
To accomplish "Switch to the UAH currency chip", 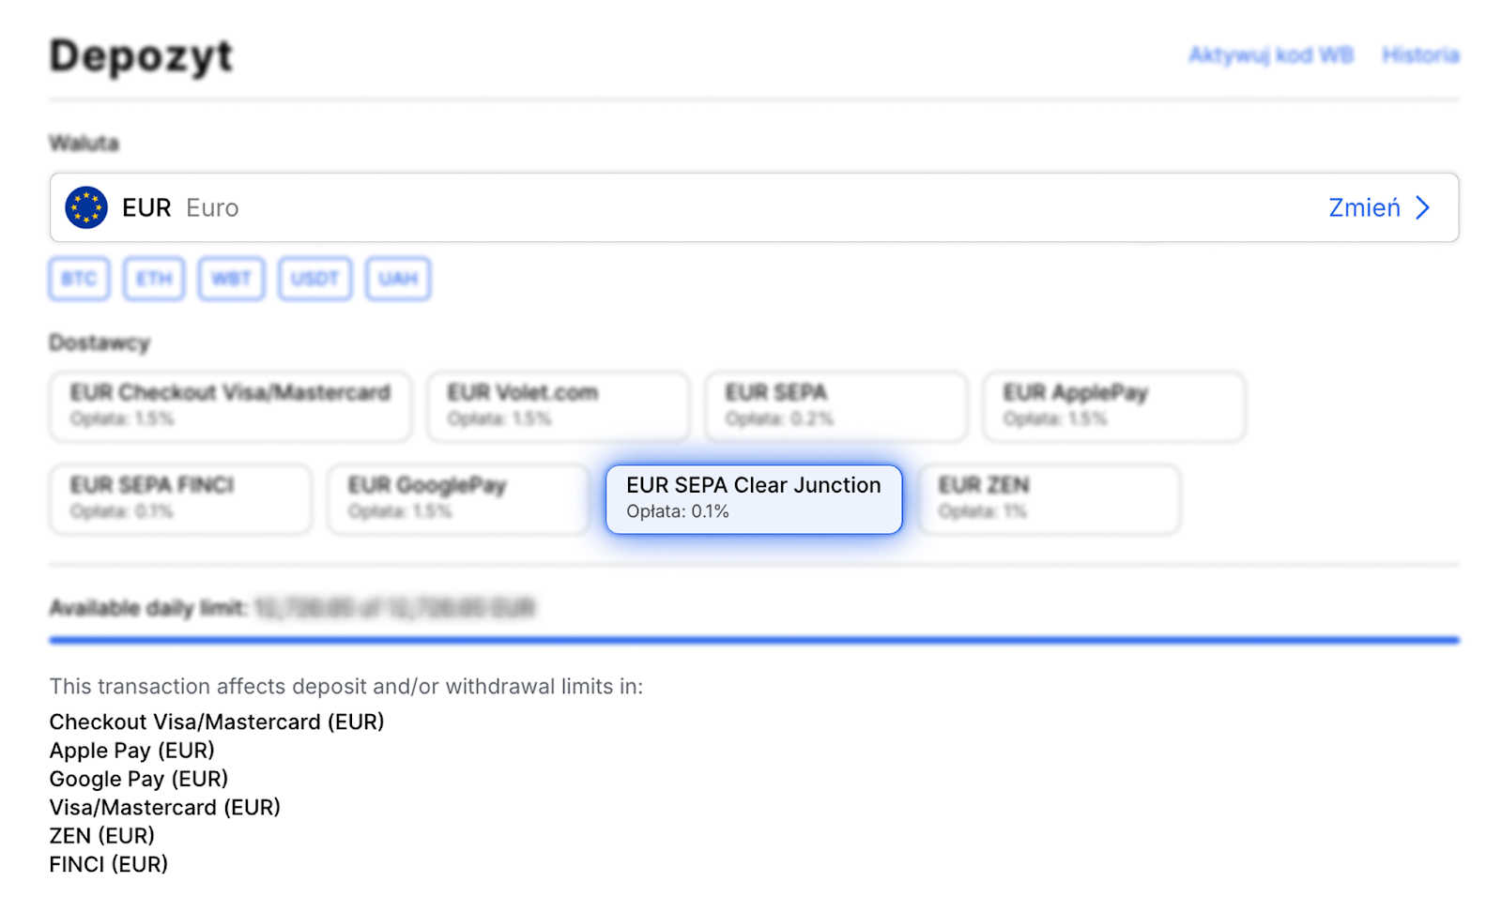I will point(398,279).
